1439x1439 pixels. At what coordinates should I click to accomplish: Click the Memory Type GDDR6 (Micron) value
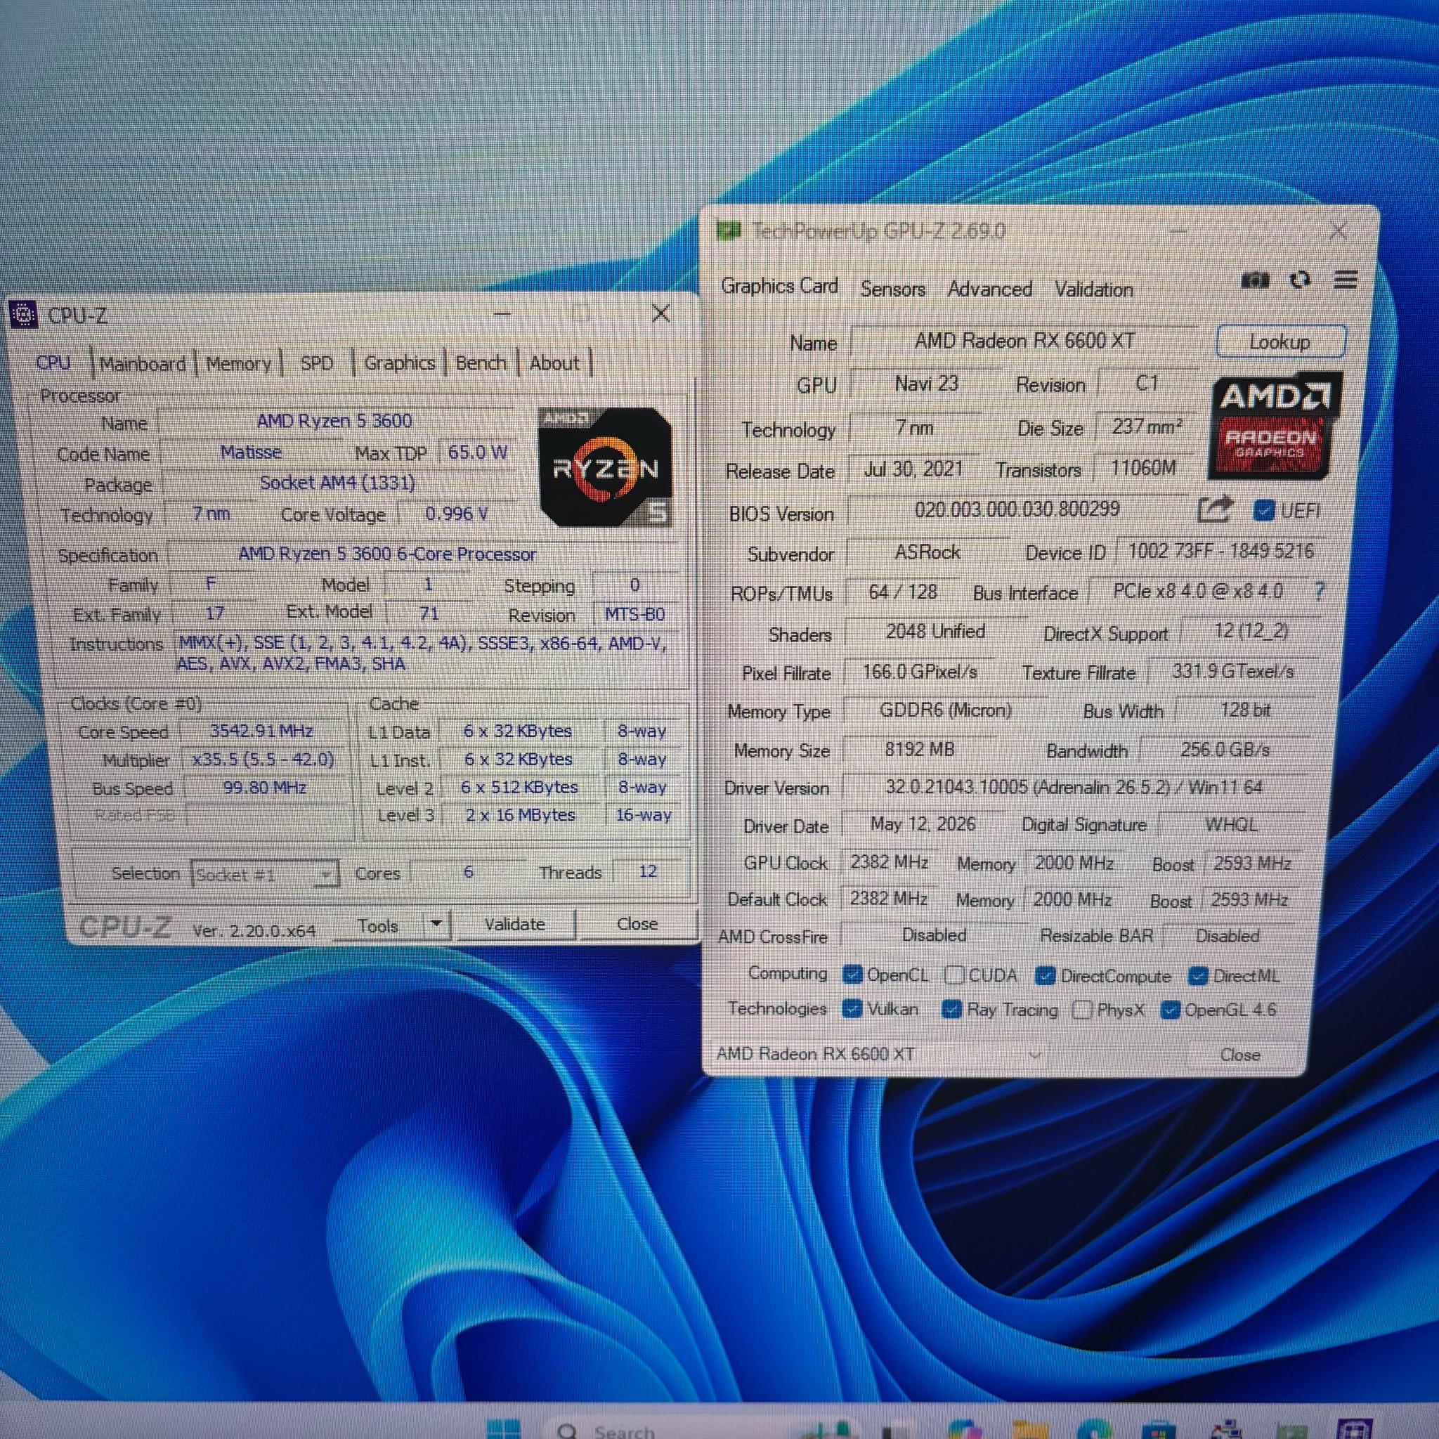[x=945, y=710]
